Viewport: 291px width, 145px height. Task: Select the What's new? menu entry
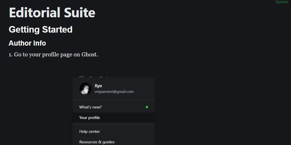pyautogui.click(x=114, y=107)
